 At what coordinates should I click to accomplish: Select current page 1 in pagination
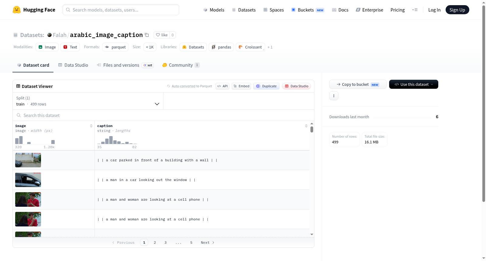click(x=144, y=242)
